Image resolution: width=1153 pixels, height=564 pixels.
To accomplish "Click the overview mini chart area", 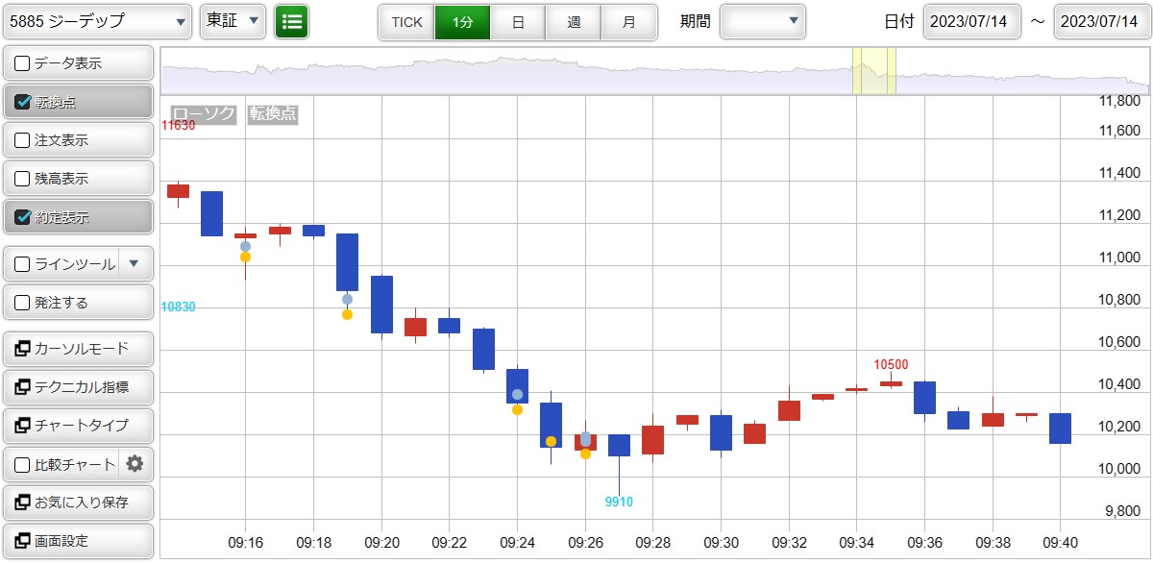I will click(x=655, y=69).
